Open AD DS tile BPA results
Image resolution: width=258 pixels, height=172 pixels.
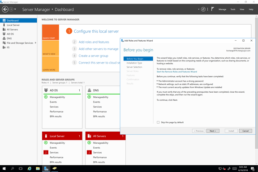tap(56, 116)
